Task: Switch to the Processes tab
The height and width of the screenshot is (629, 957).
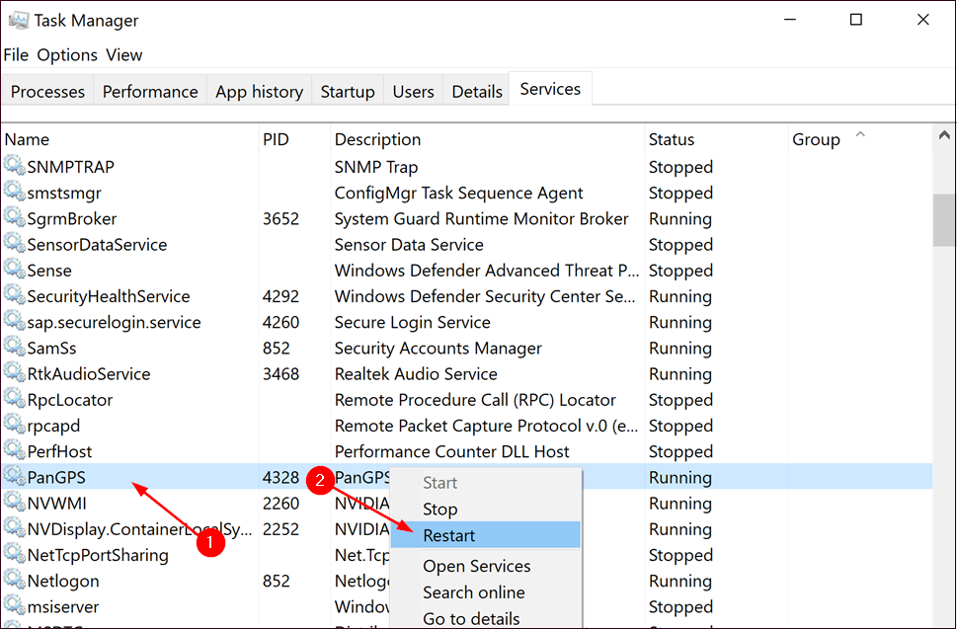Action: 47,92
